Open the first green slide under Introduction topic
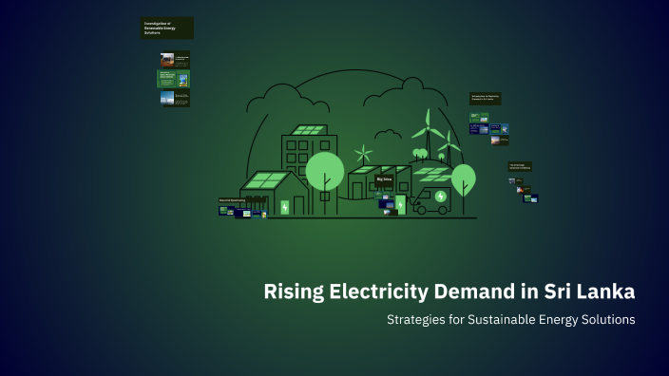669x376 pixels. (479, 118)
